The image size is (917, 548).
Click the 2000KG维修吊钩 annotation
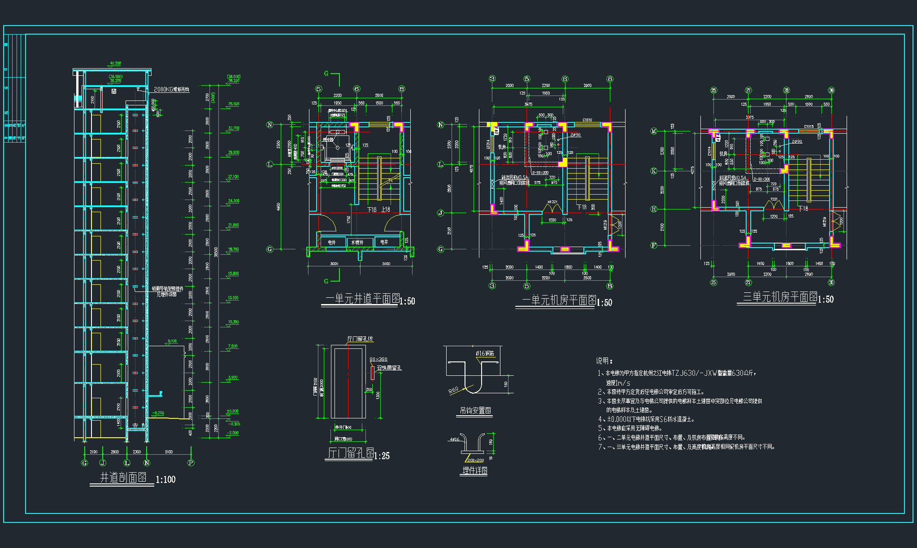171,89
